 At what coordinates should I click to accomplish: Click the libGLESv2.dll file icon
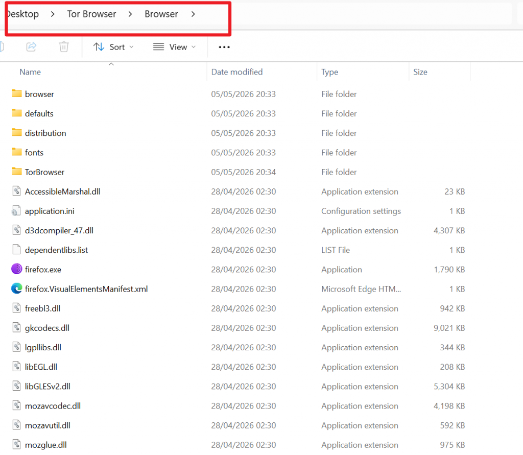point(17,386)
